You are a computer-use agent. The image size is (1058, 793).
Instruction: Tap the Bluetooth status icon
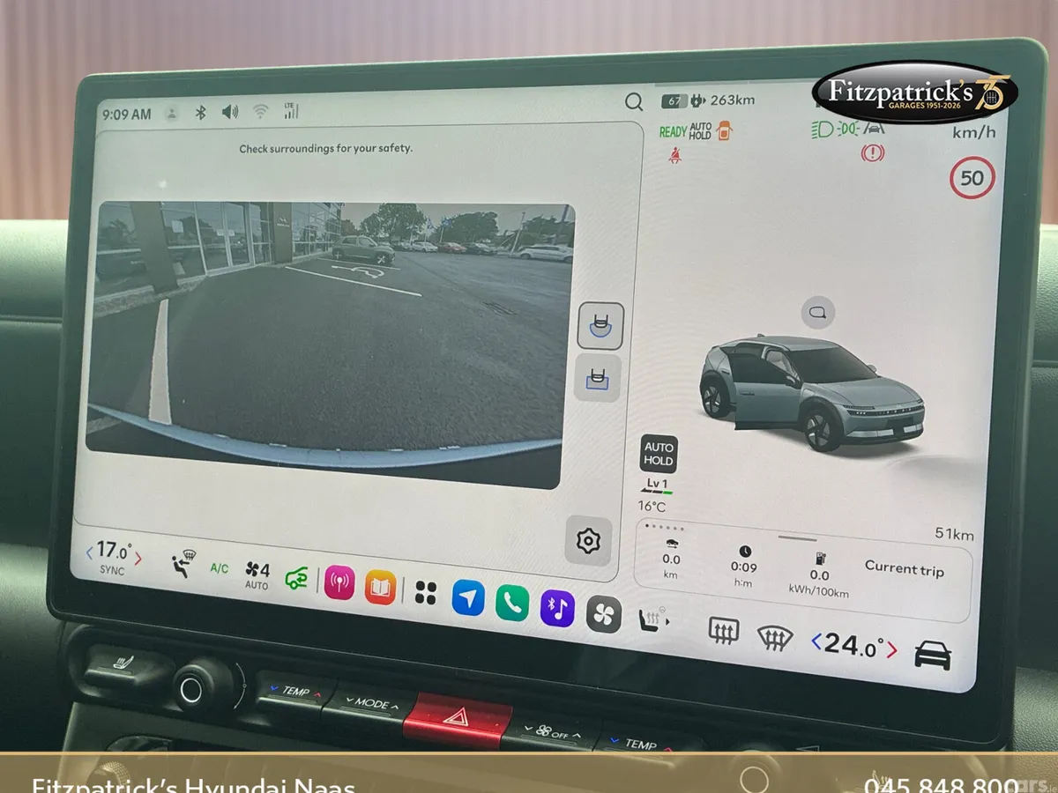(200, 112)
